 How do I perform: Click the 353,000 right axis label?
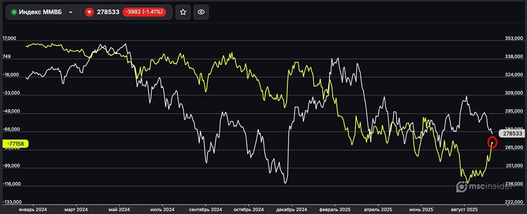[x=514, y=38]
